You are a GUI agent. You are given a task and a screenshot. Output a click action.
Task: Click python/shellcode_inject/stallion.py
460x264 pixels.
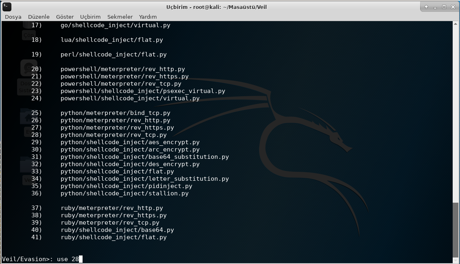point(125,194)
